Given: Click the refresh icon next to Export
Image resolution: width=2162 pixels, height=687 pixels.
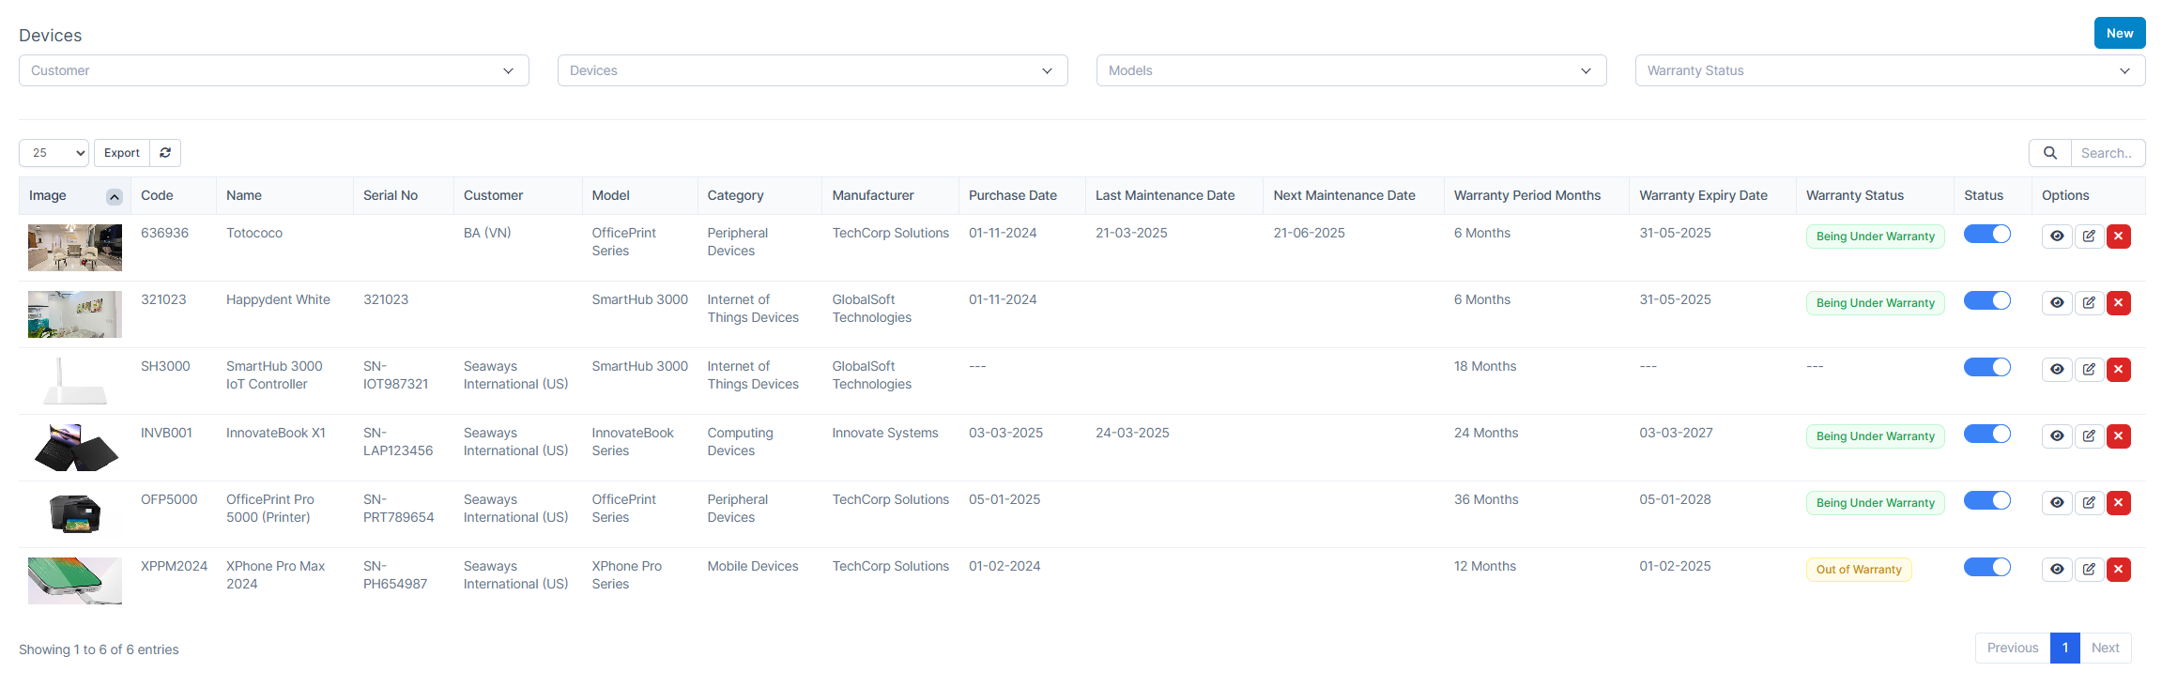Looking at the screenshot, I should click(165, 153).
